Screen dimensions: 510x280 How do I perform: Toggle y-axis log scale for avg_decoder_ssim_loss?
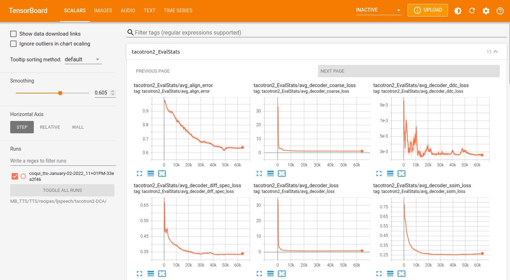pyautogui.click(x=390, y=273)
